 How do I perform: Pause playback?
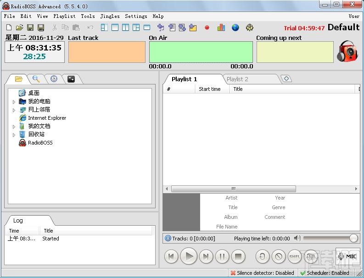click(x=222, y=256)
